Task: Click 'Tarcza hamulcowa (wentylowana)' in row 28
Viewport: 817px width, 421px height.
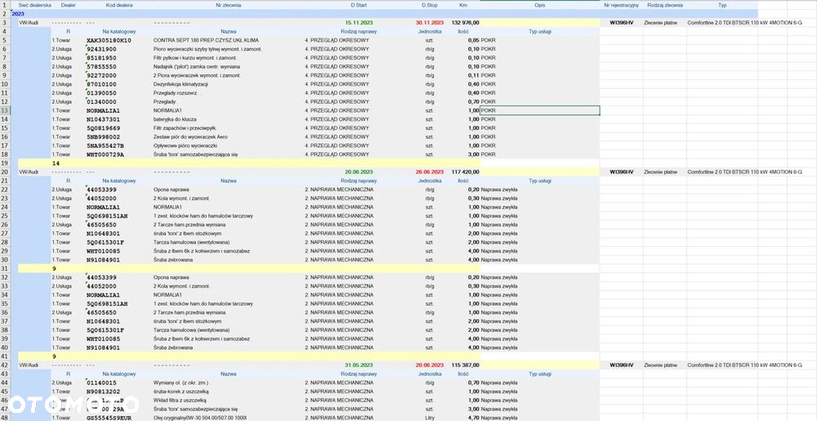Action: click(191, 242)
